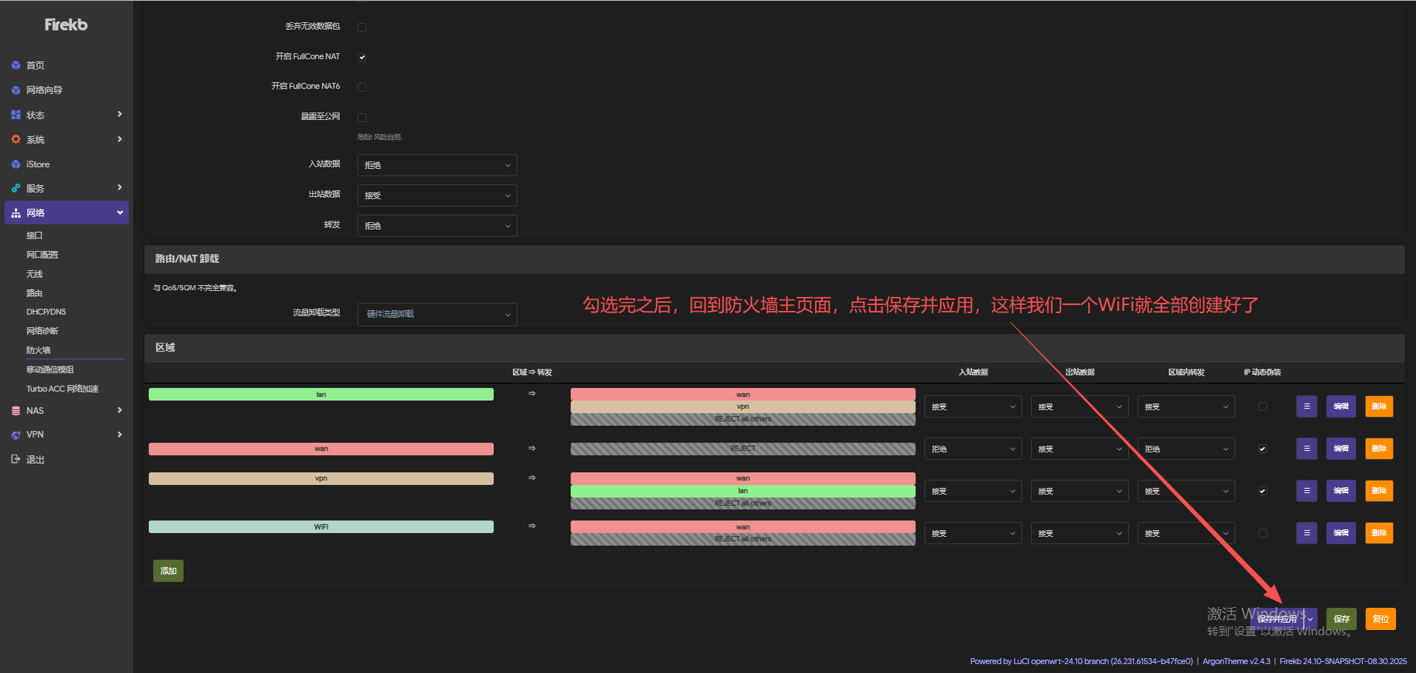Open the 无线 submenu item

pos(35,274)
